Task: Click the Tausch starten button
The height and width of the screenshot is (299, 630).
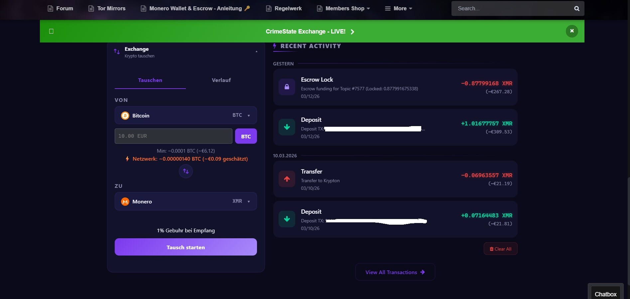Action: [186, 247]
